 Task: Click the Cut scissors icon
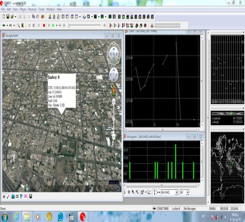click(29, 17)
